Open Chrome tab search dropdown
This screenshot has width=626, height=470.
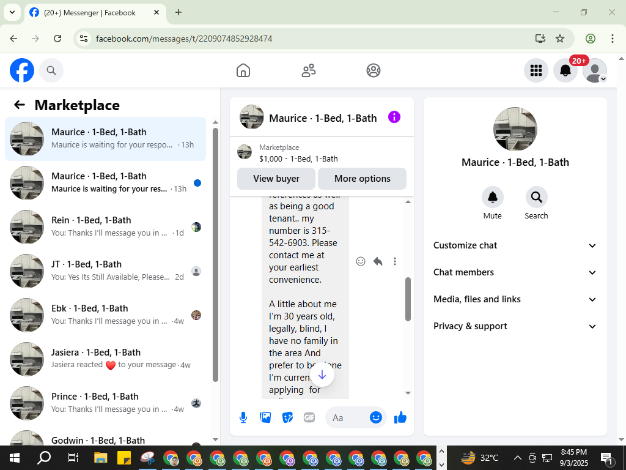pos(12,12)
